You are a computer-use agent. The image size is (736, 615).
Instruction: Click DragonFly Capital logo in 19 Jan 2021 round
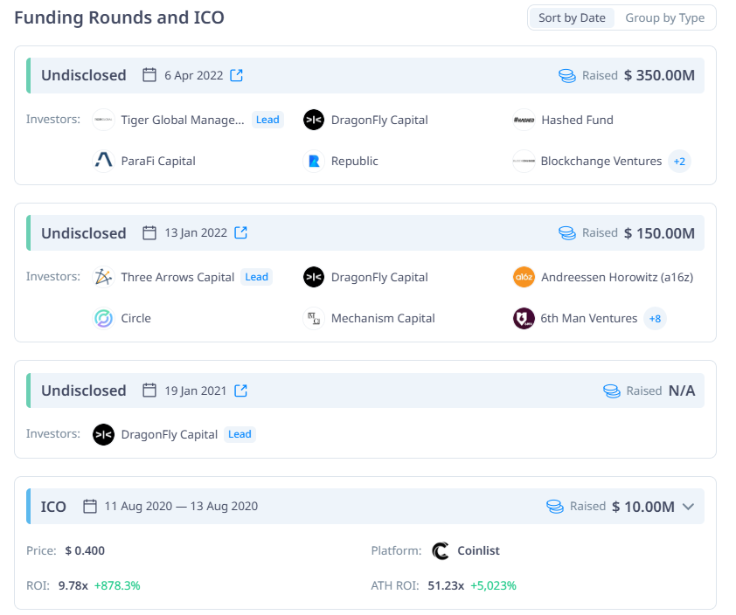click(103, 434)
